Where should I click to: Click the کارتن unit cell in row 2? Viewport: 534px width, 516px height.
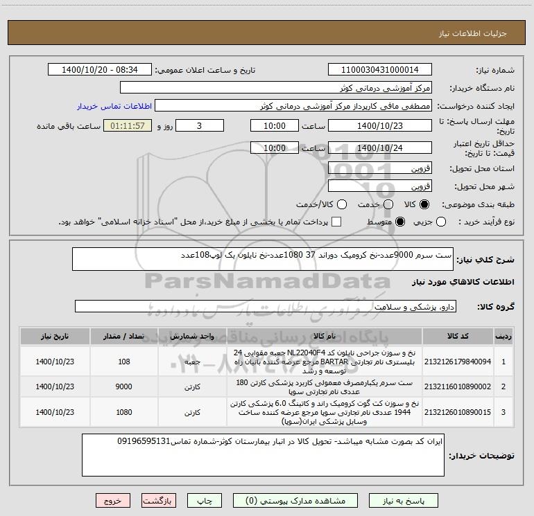[x=192, y=387]
